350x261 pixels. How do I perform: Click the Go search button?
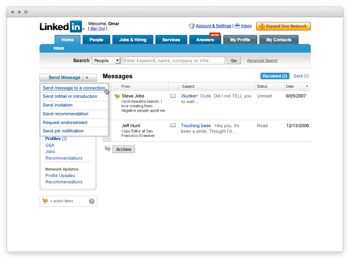point(234,61)
